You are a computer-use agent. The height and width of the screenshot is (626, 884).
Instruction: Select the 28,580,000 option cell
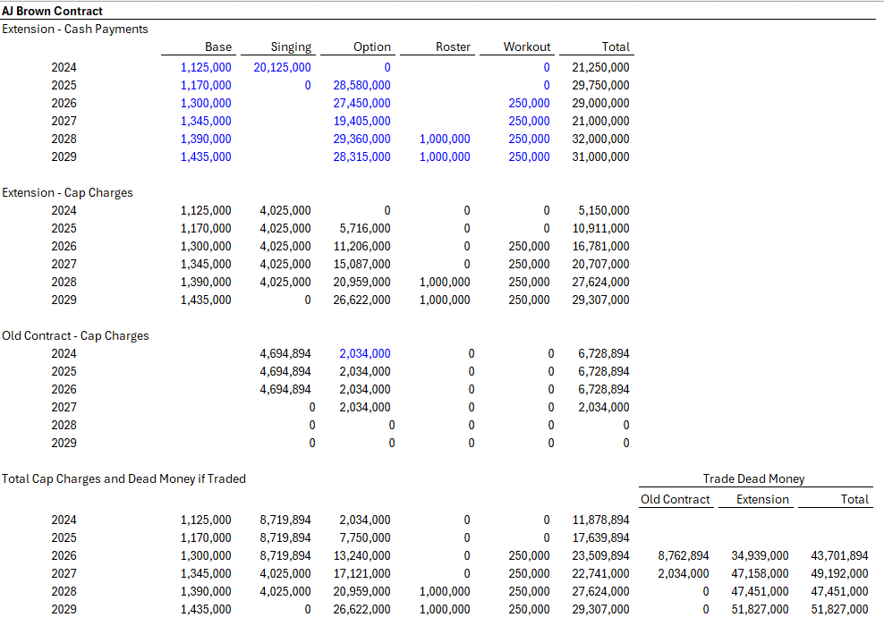point(361,85)
